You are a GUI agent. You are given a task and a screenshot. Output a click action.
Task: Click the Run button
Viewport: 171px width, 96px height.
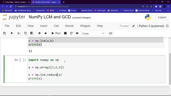(x=56, y=33)
